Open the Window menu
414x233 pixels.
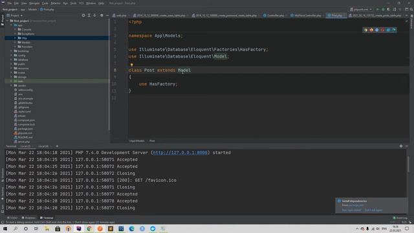[x=91, y=3]
